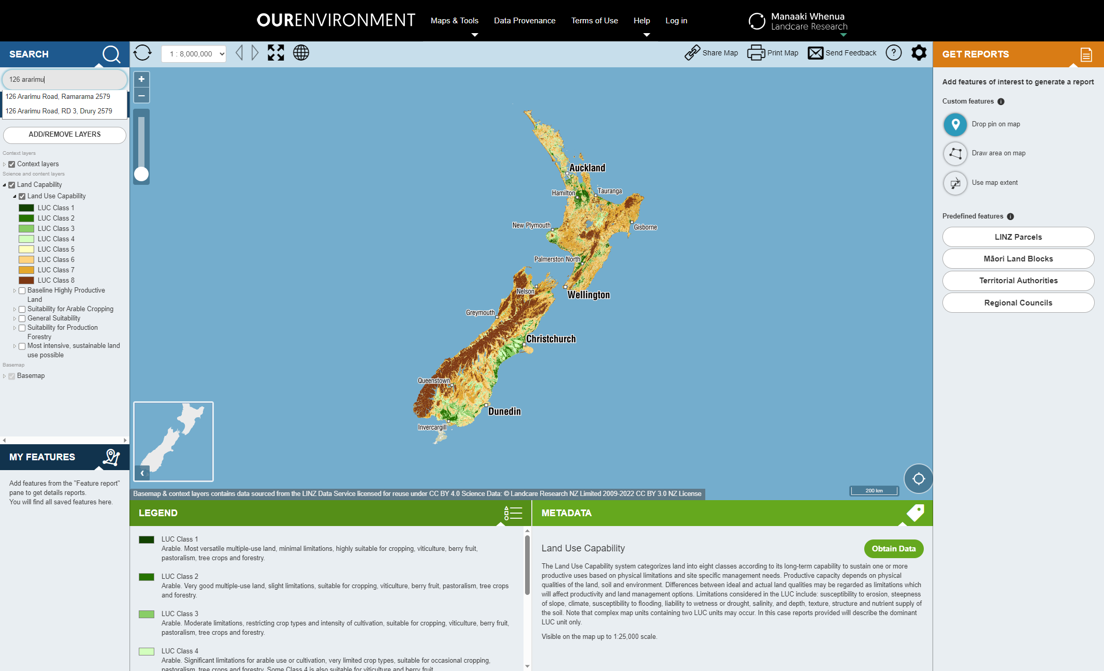
Task: Click the My Features route icon
Action: point(111,457)
